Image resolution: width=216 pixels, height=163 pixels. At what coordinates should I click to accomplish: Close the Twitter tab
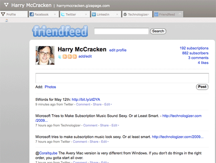pyautogui.click(x=86, y=14)
